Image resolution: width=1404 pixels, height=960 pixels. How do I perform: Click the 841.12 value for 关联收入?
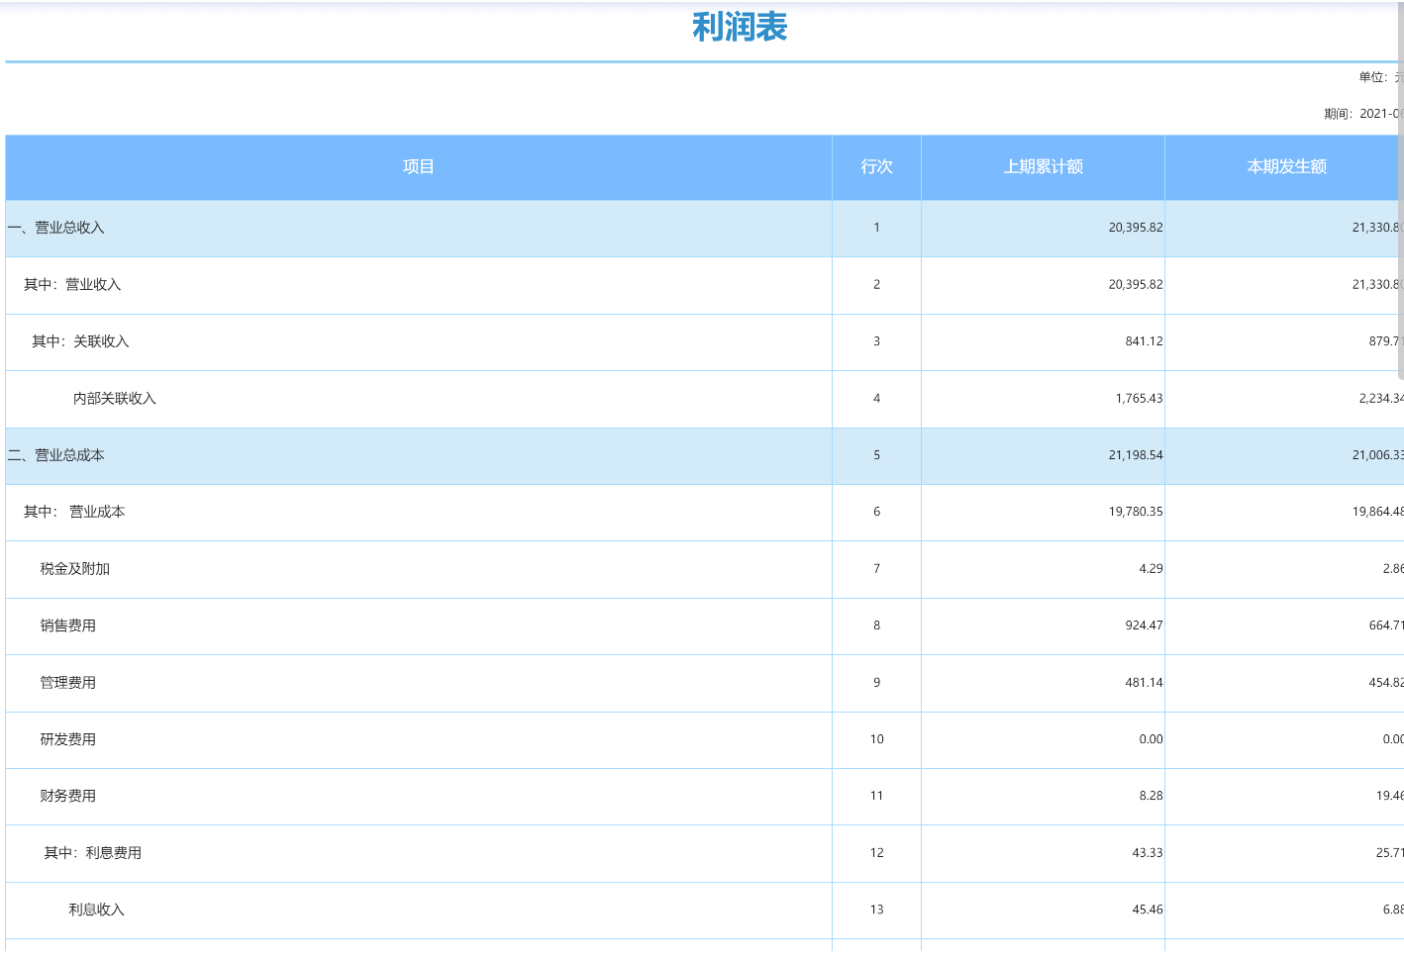1144,341
